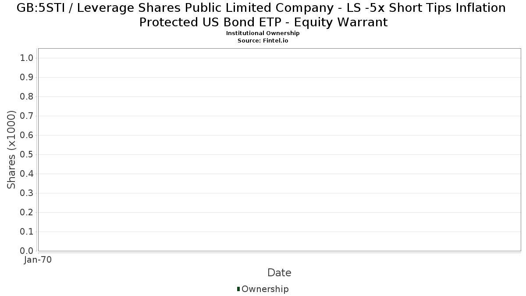
Task: Click the Shares (x1000) y-axis title
Action: (x=11, y=150)
